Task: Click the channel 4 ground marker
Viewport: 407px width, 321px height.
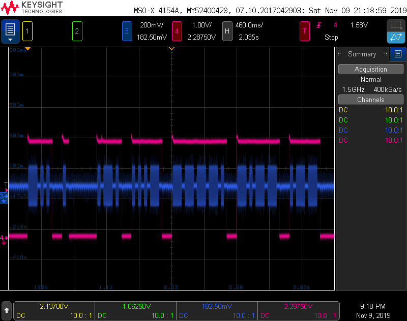Action: coord(4,238)
